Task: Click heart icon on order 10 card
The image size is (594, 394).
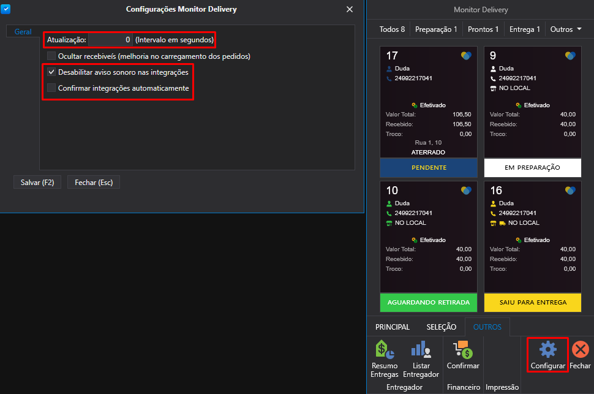Action: click(x=466, y=191)
